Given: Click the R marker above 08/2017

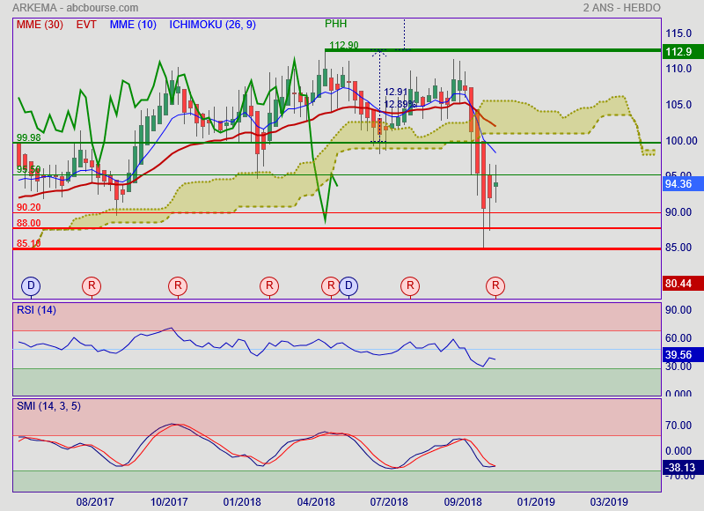Looking at the screenshot, I should (92, 285).
